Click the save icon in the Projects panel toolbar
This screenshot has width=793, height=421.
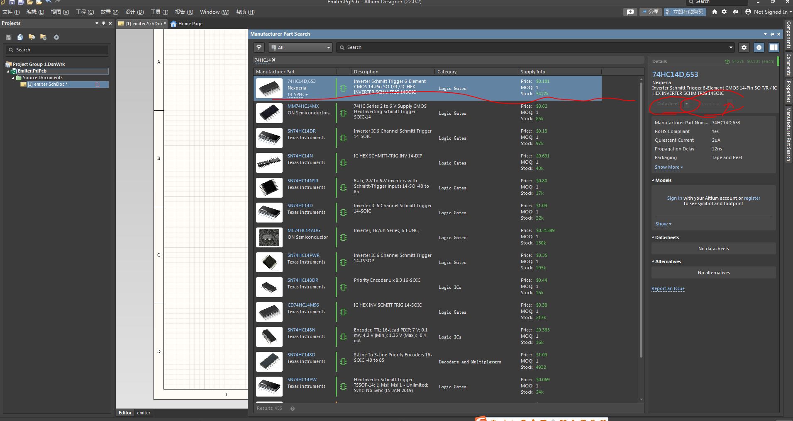[x=8, y=37]
